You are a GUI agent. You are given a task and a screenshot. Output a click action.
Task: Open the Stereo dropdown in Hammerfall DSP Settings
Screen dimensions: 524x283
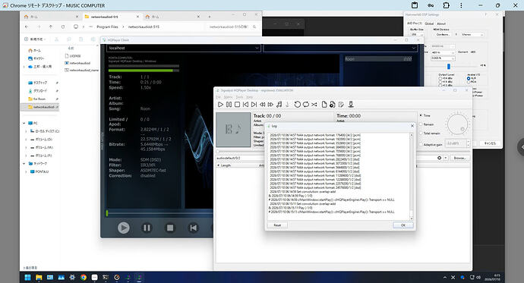(472, 34)
